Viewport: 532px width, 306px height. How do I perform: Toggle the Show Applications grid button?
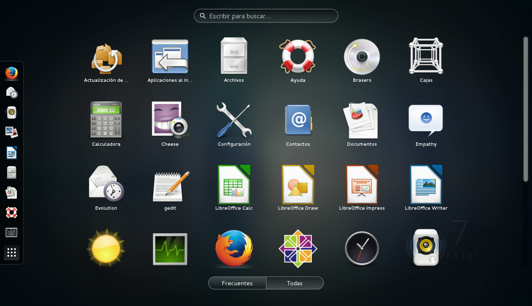[x=12, y=252]
